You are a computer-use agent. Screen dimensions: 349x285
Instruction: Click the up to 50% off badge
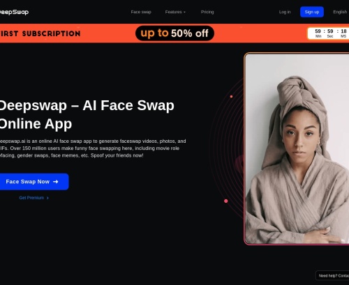(x=174, y=33)
